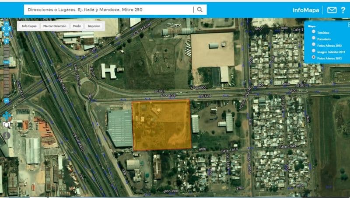Pan map up with top arrow
The height and width of the screenshot is (198, 350).
[7, 24]
